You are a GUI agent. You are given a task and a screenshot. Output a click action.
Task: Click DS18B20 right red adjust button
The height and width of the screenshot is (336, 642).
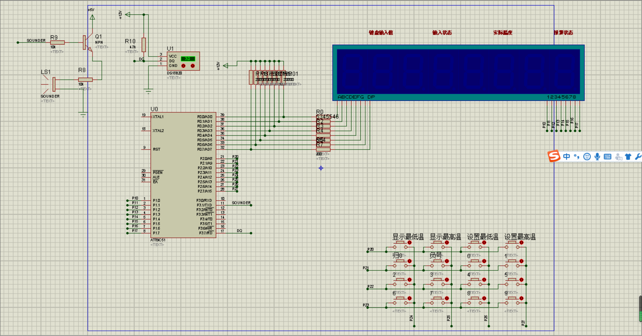[192, 66]
